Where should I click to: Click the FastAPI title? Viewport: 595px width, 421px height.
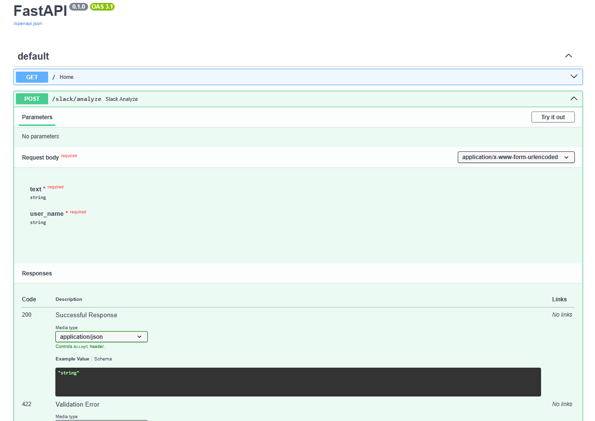coord(40,11)
